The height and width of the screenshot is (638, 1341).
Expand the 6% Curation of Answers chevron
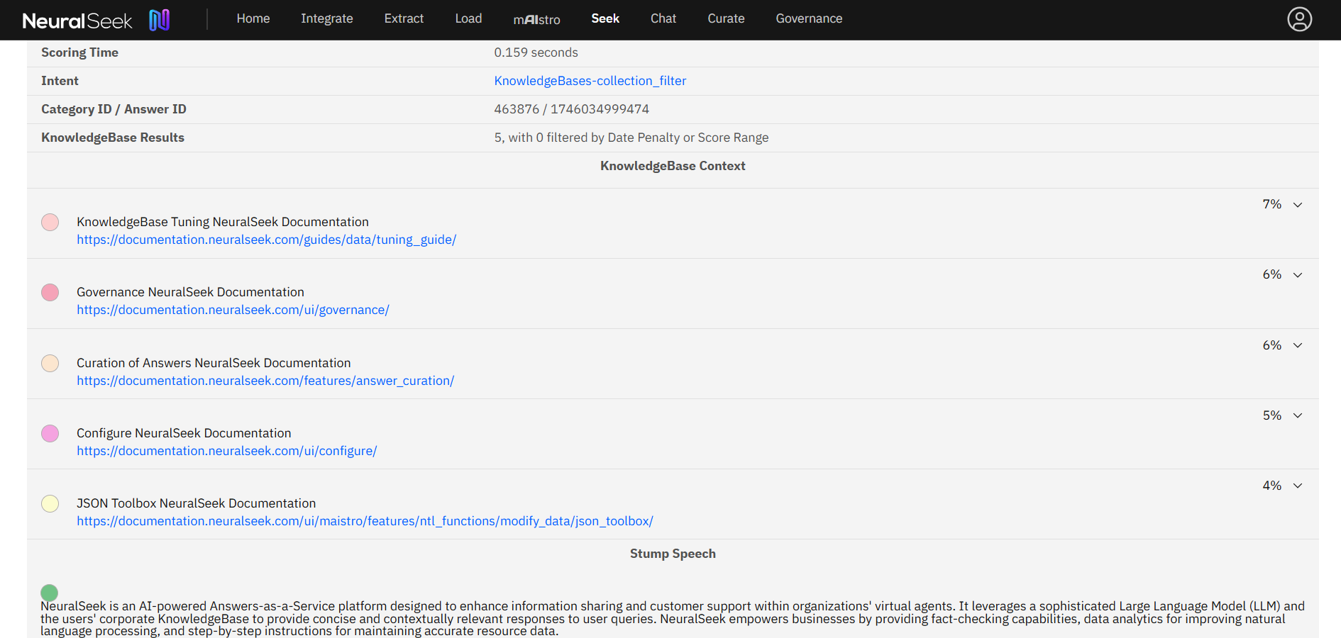click(x=1298, y=346)
